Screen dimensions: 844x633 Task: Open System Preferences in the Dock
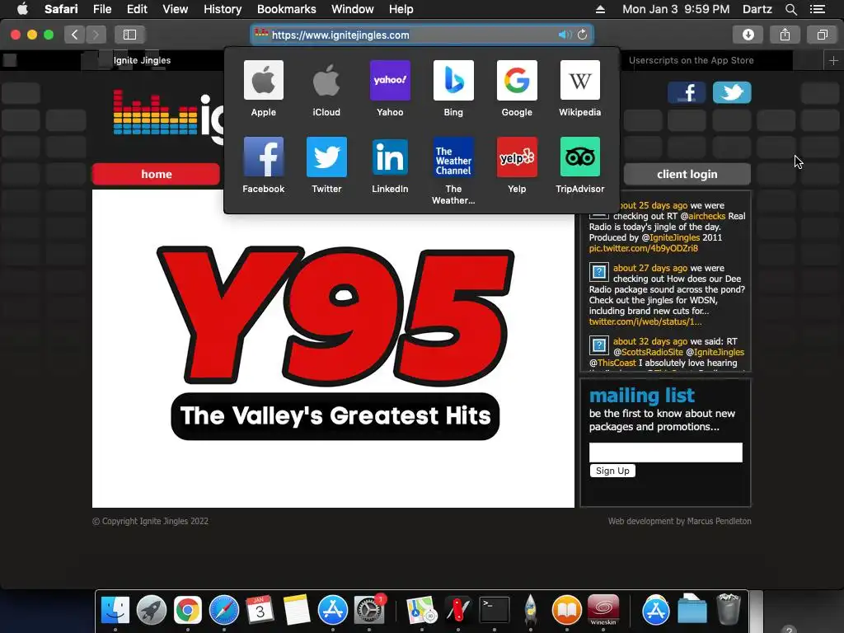[x=369, y=610]
